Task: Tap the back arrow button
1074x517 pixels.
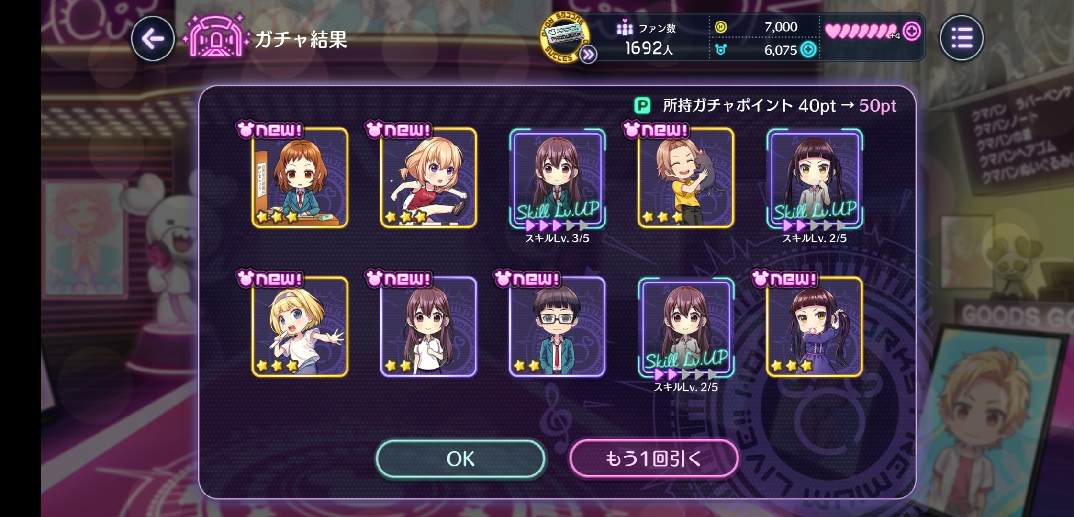Action: 153,39
